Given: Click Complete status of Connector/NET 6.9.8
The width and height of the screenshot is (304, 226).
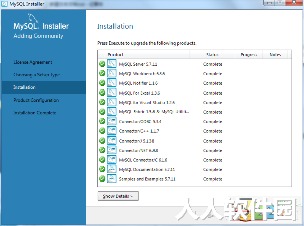Looking at the screenshot, I should click(x=212, y=150).
